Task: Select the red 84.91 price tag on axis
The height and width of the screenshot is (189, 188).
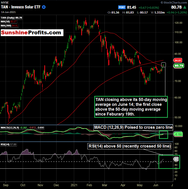Action: click(x=178, y=60)
